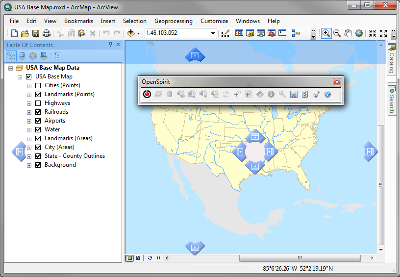Viewport: 400px width, 277px height.
Task: Expand the Highways layer legend
Action: (x=29, y=103)
